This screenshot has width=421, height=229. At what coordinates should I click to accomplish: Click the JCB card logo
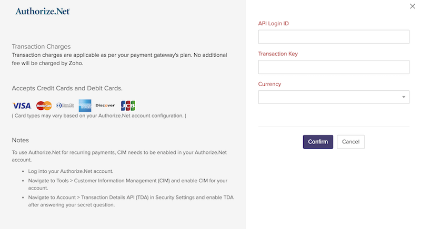click(x=128, y=105)
